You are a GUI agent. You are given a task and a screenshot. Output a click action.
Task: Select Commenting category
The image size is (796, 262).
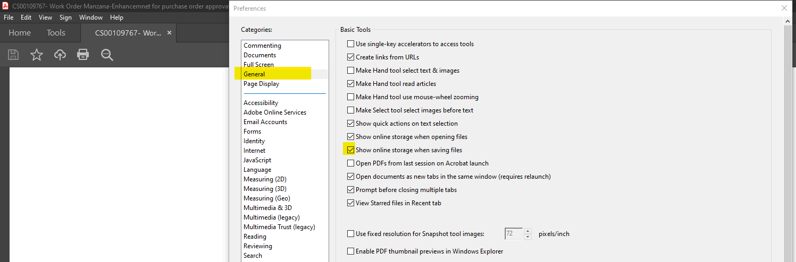tap(262, 46)
